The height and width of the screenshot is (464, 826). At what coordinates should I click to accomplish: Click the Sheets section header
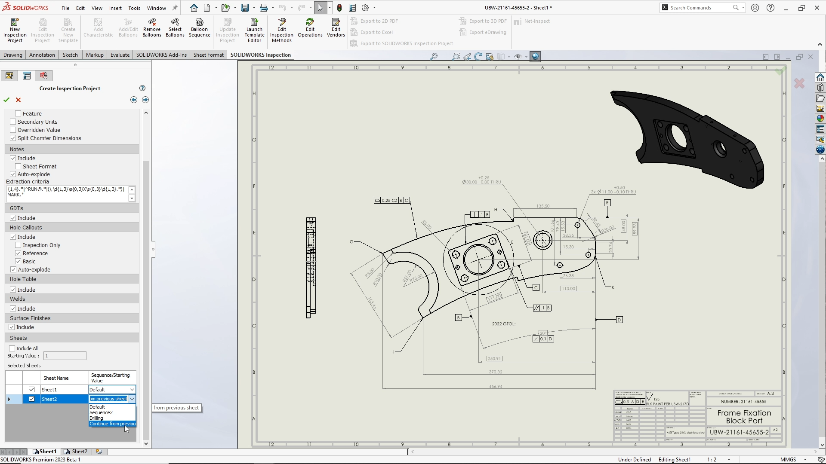[72, 338]
